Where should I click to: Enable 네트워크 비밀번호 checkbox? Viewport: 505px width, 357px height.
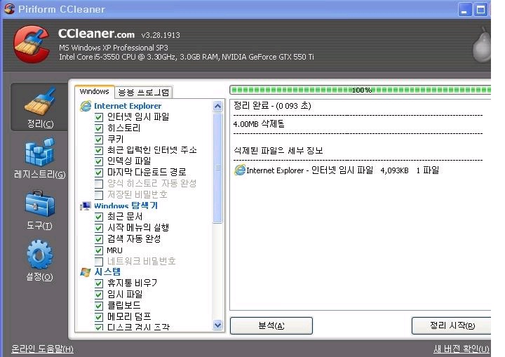point(99,262)
